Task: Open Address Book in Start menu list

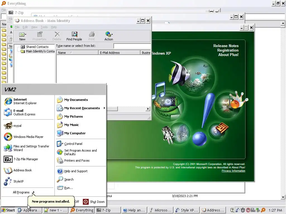Action: click(28, 170)
